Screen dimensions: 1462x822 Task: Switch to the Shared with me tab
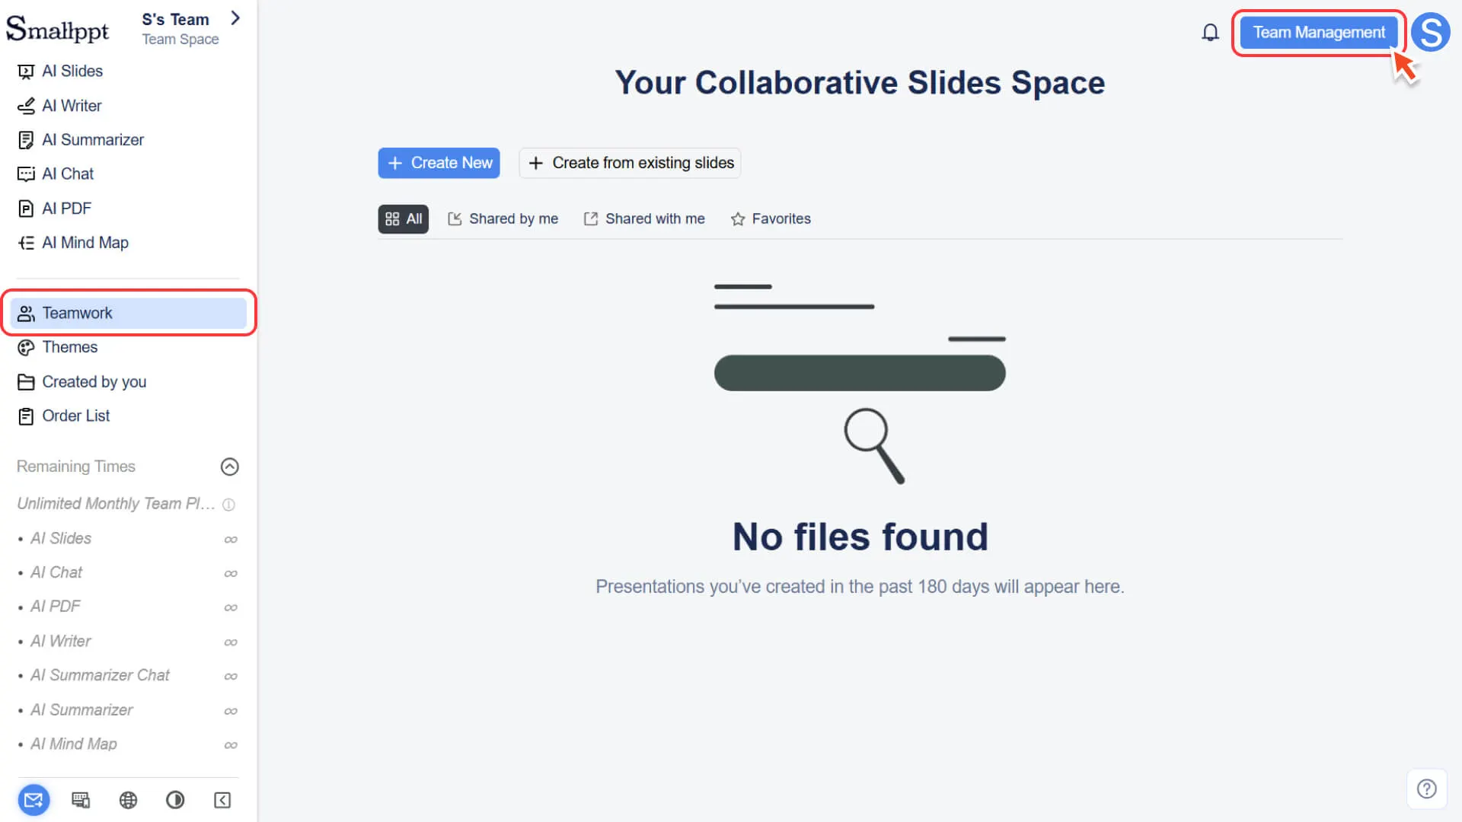click(x=644, y=219)
